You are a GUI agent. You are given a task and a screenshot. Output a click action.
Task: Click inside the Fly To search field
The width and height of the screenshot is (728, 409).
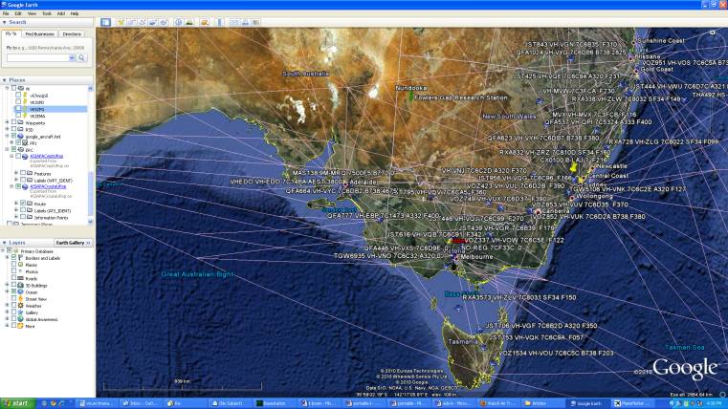37,58
